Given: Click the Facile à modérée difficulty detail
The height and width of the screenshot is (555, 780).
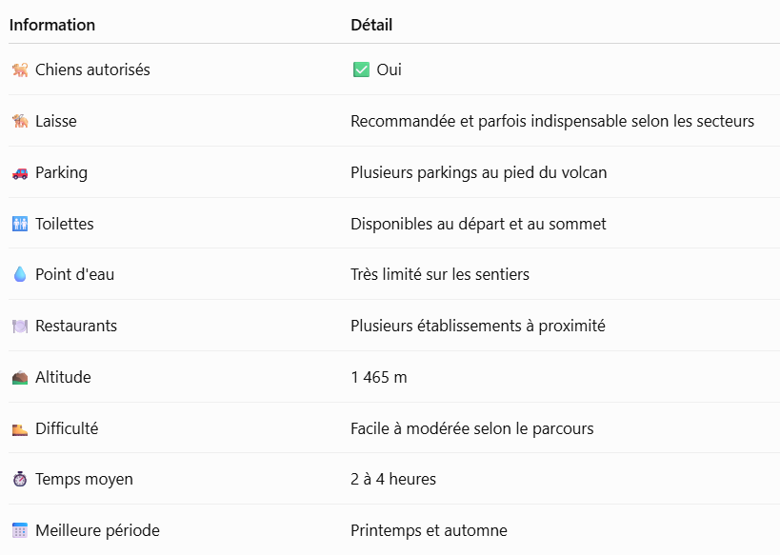Looking at the screenshot, I should tap(472, 428).
